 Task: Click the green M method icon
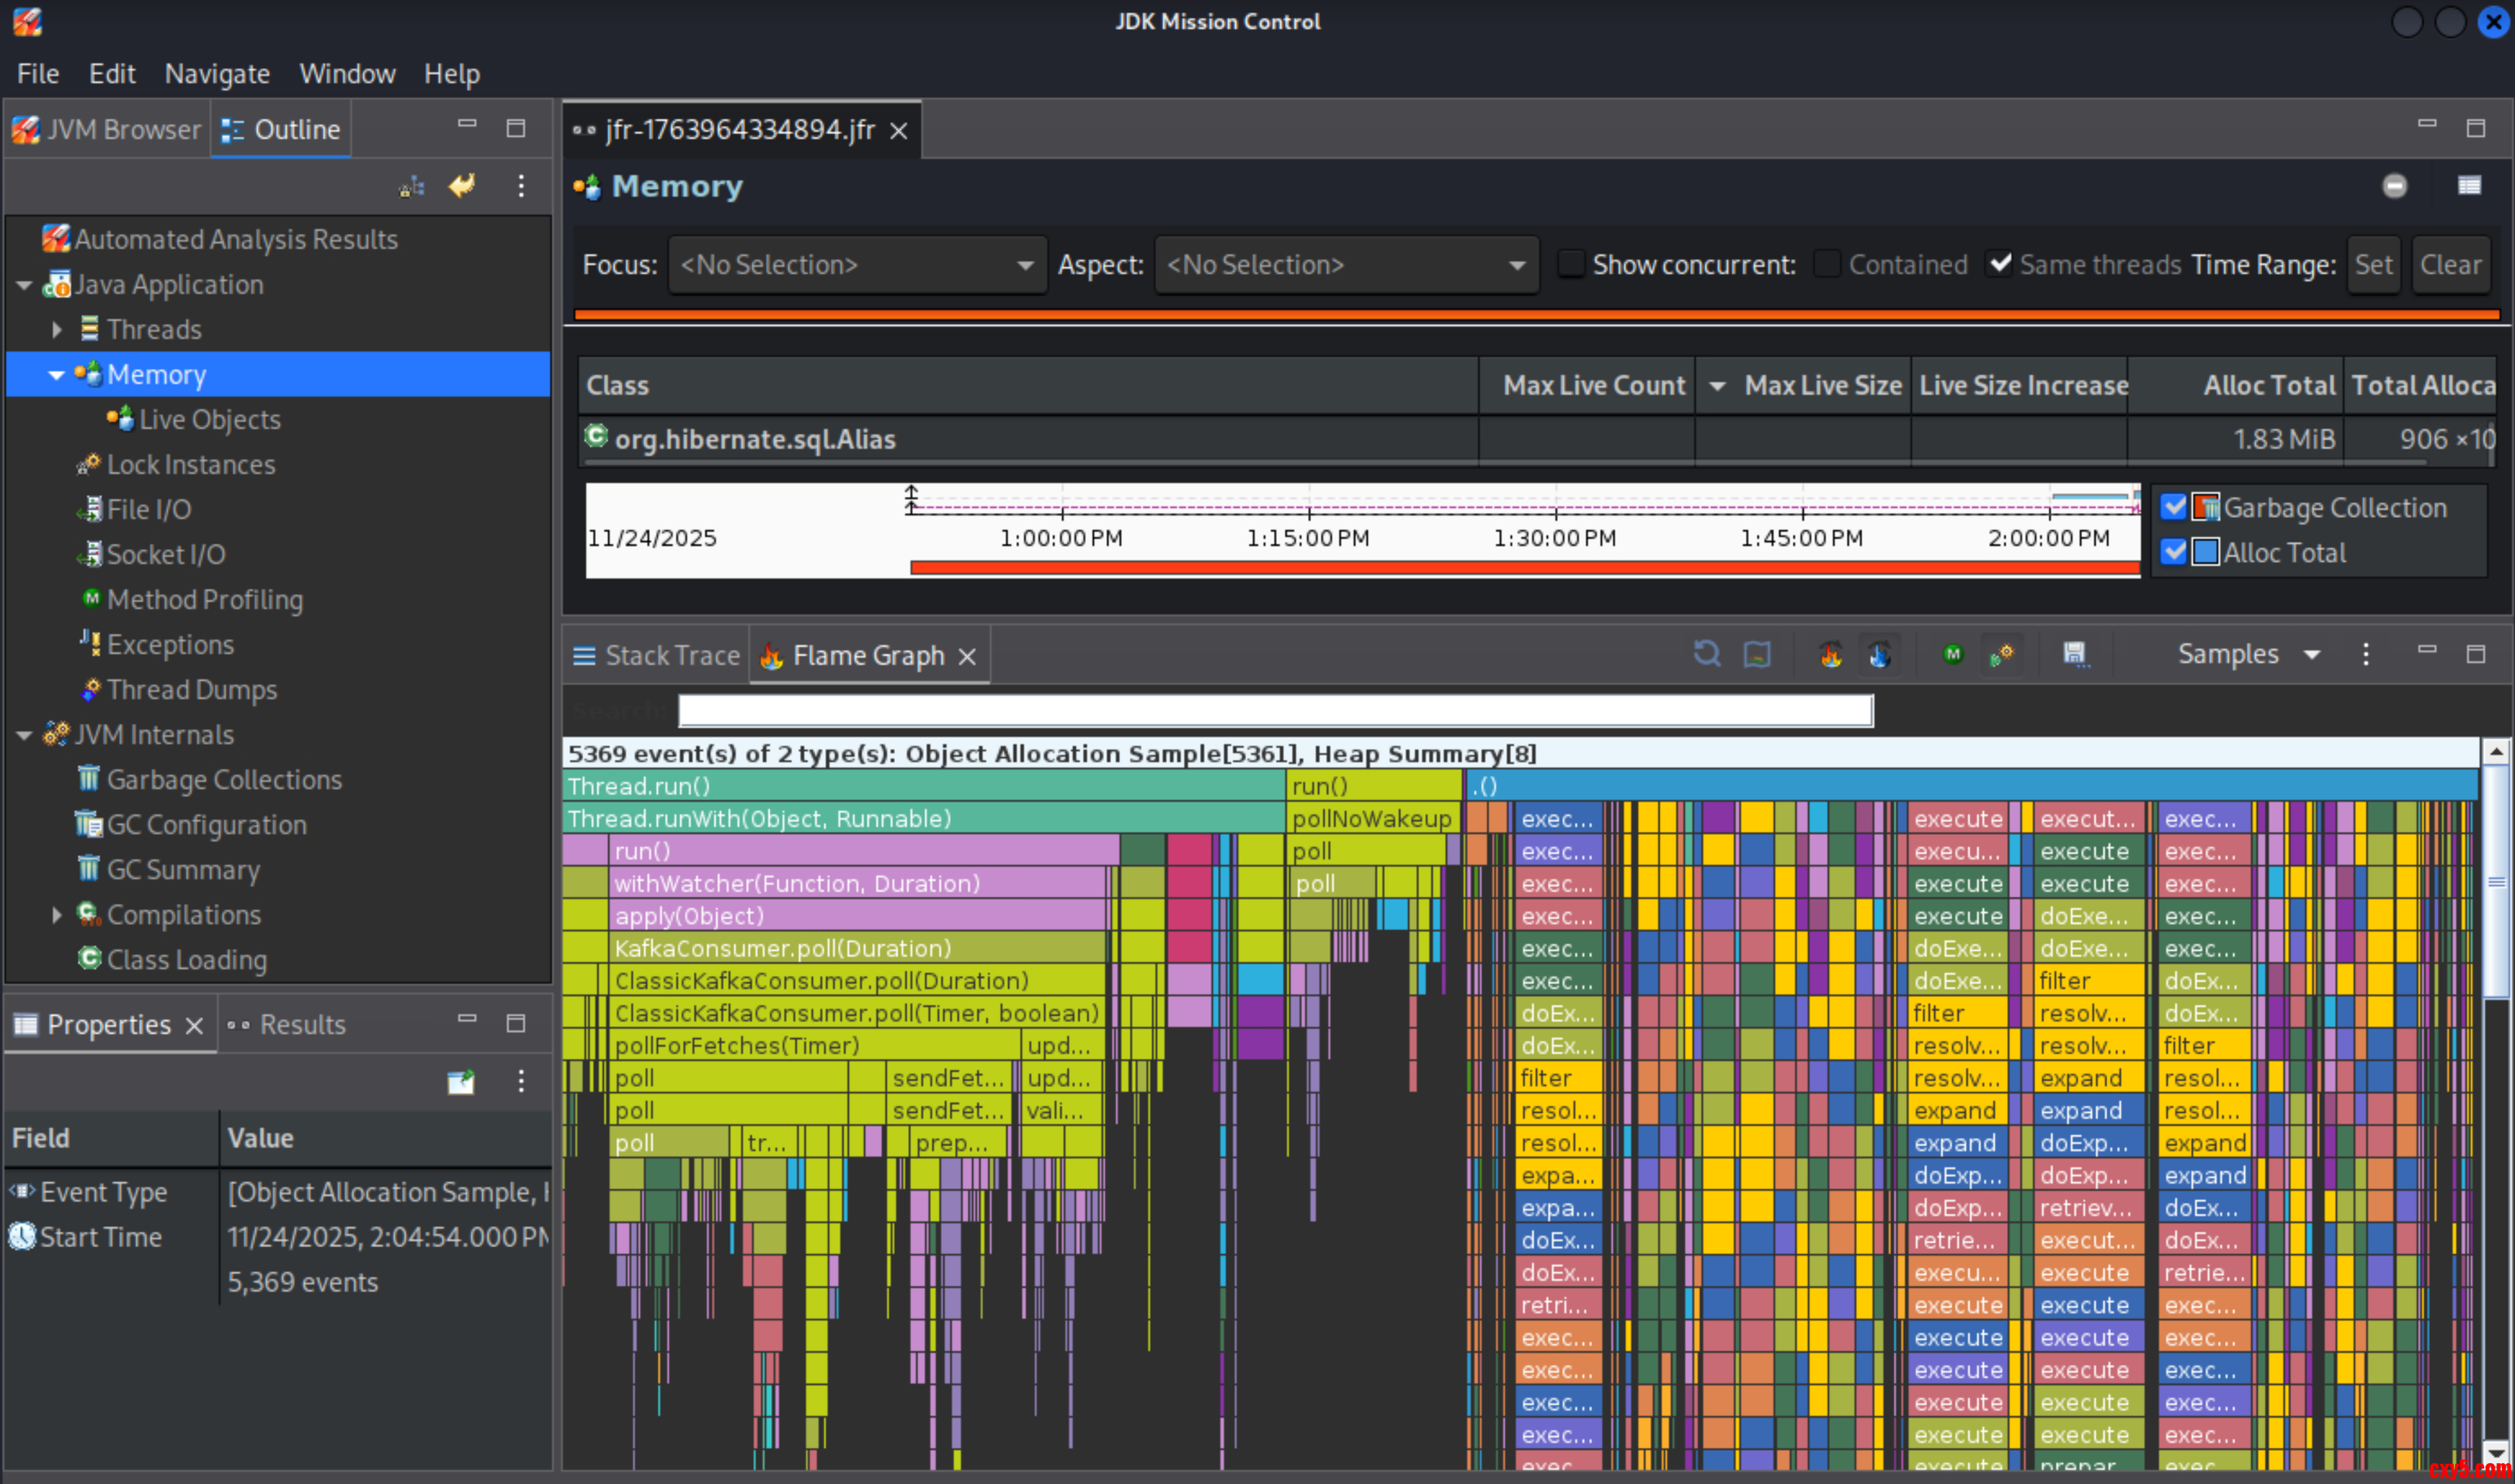[1953, 655]
